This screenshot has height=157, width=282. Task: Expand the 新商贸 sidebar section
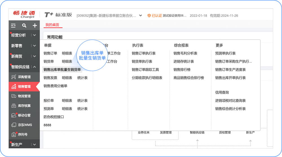click(x=34, y=56)
